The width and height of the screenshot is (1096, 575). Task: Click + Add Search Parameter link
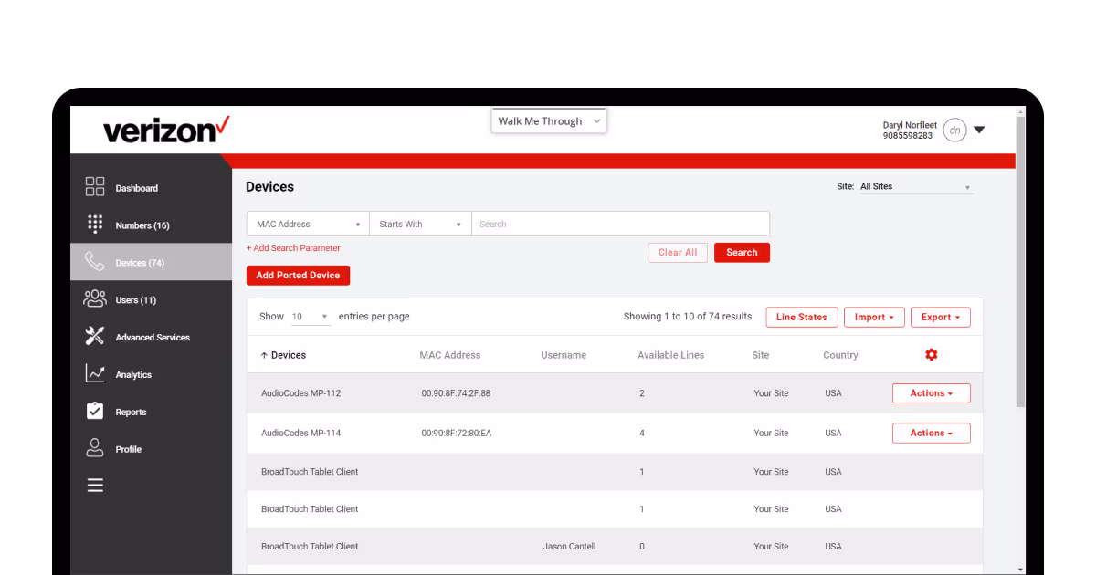(x=293, y=247)
